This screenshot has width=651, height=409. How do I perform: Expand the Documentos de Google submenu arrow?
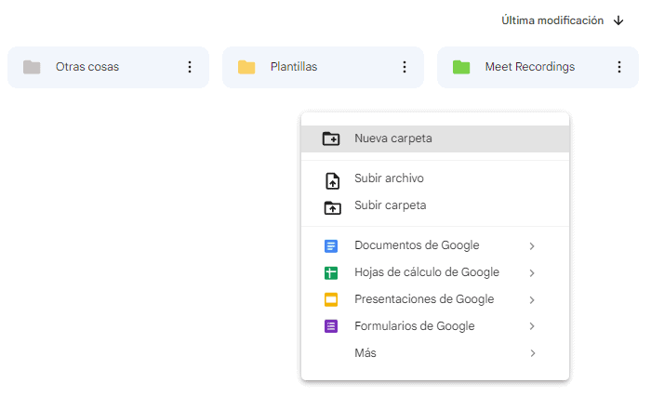(x=532, y=246)
